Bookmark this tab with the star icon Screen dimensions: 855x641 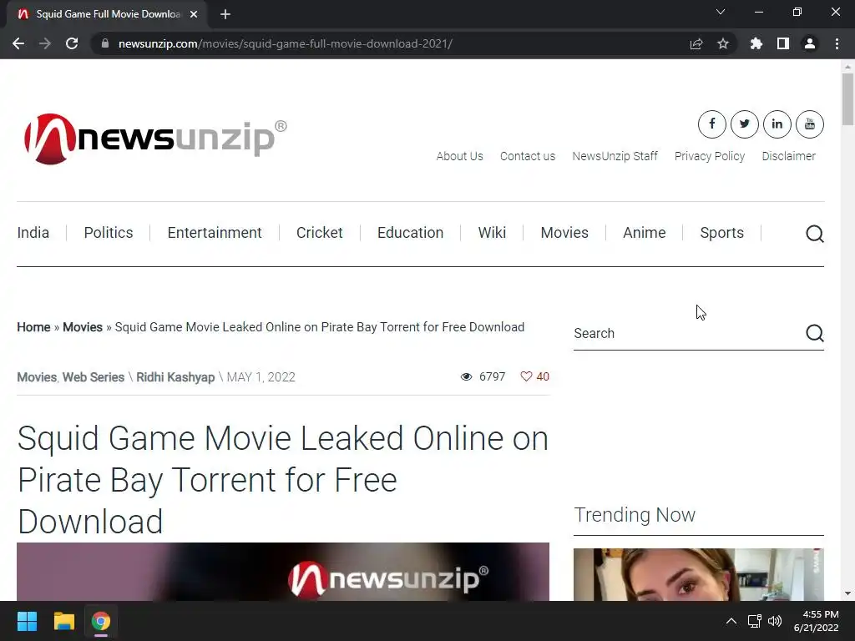(723, 43)
